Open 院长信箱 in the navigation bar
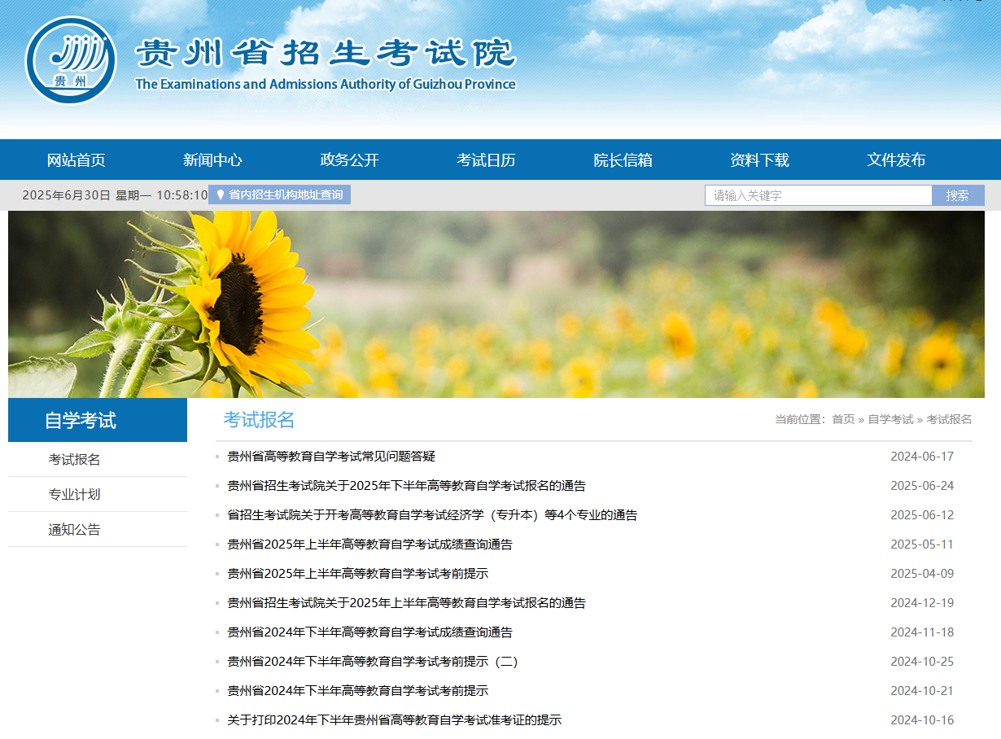Image resolution: width=1001 pixels, height=739 pixels. [623, 160]
